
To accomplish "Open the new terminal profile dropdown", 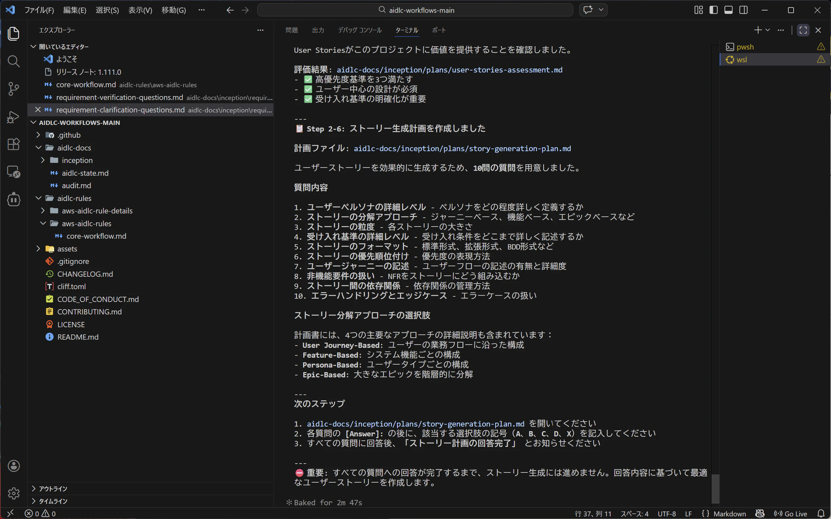I will pyautogui.click(x=767, y=30).
